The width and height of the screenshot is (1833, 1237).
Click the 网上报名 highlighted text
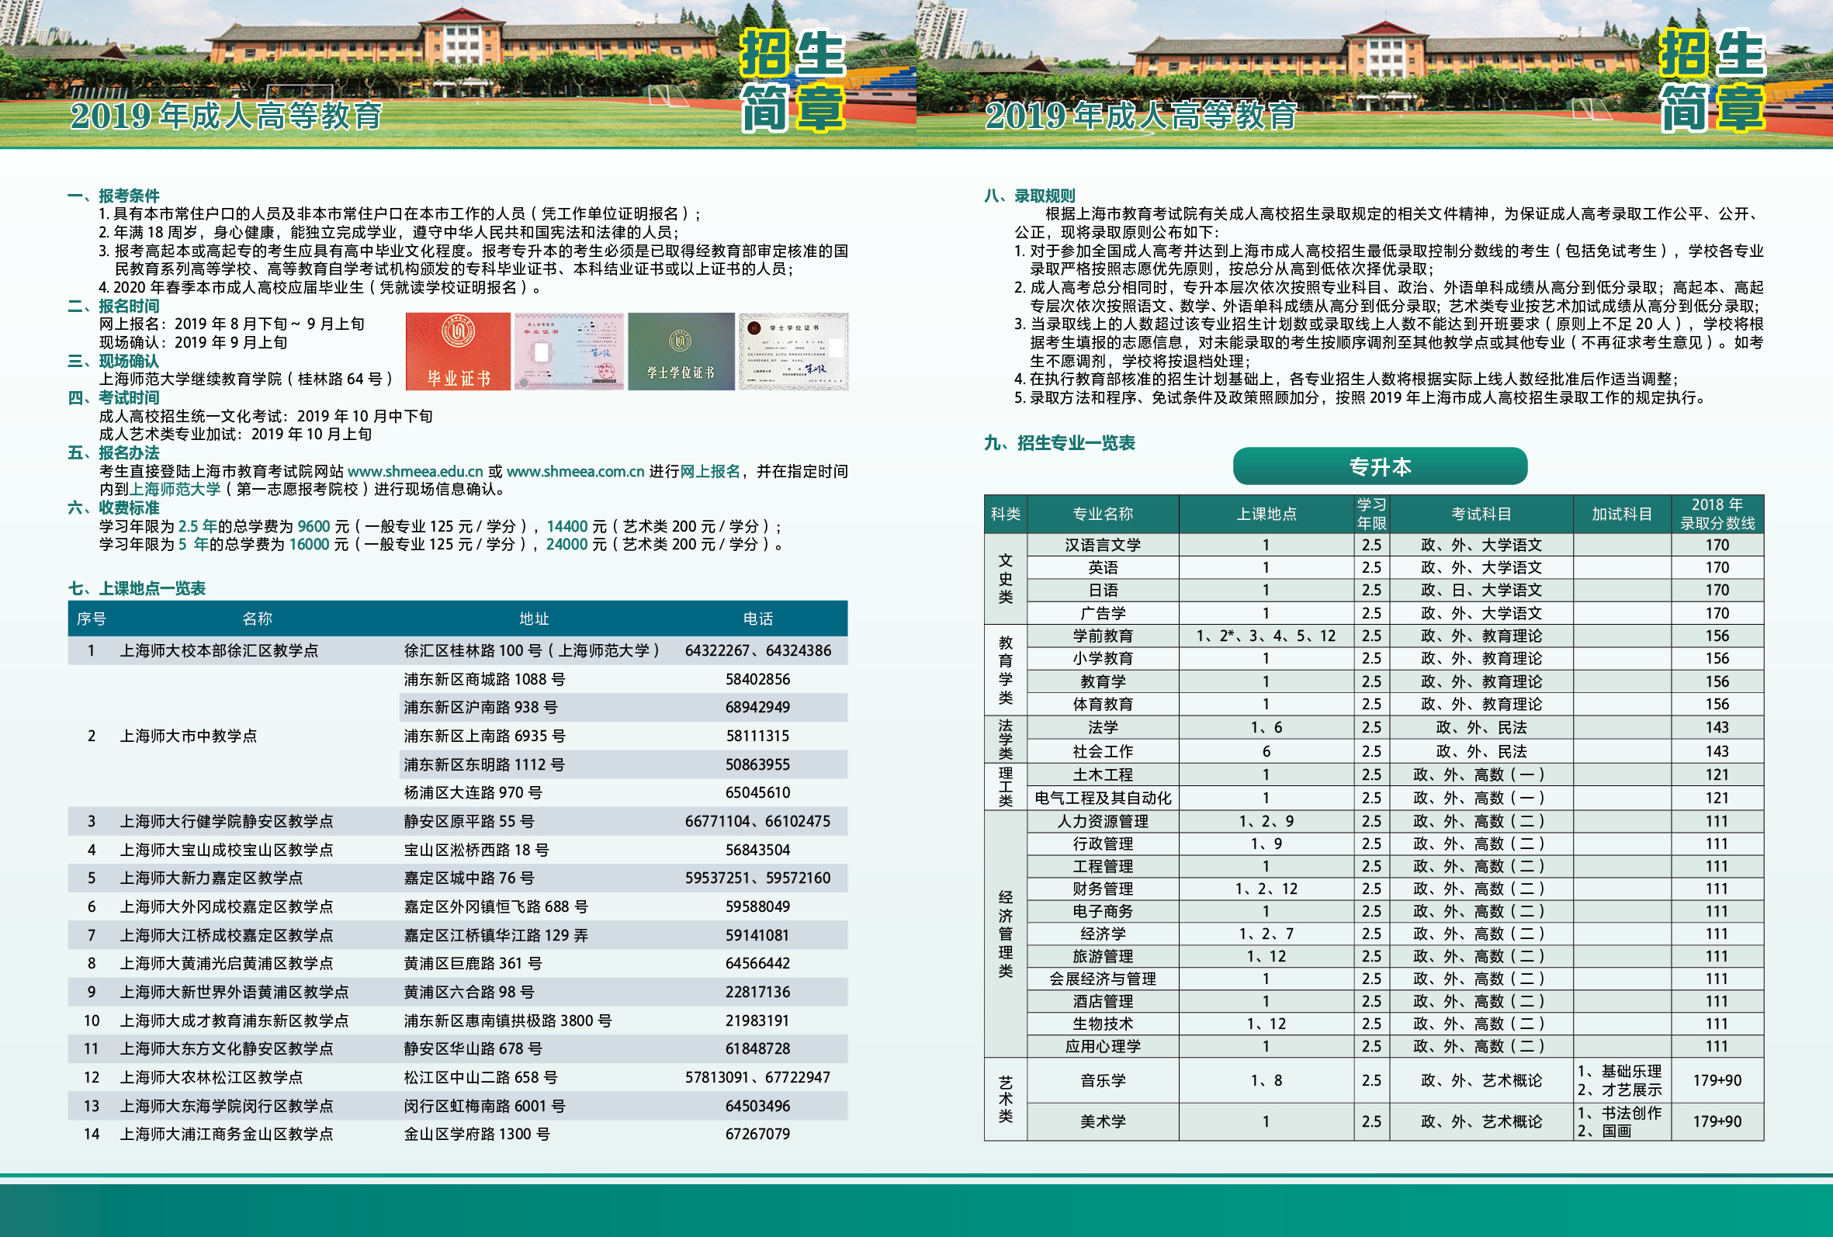710,472
